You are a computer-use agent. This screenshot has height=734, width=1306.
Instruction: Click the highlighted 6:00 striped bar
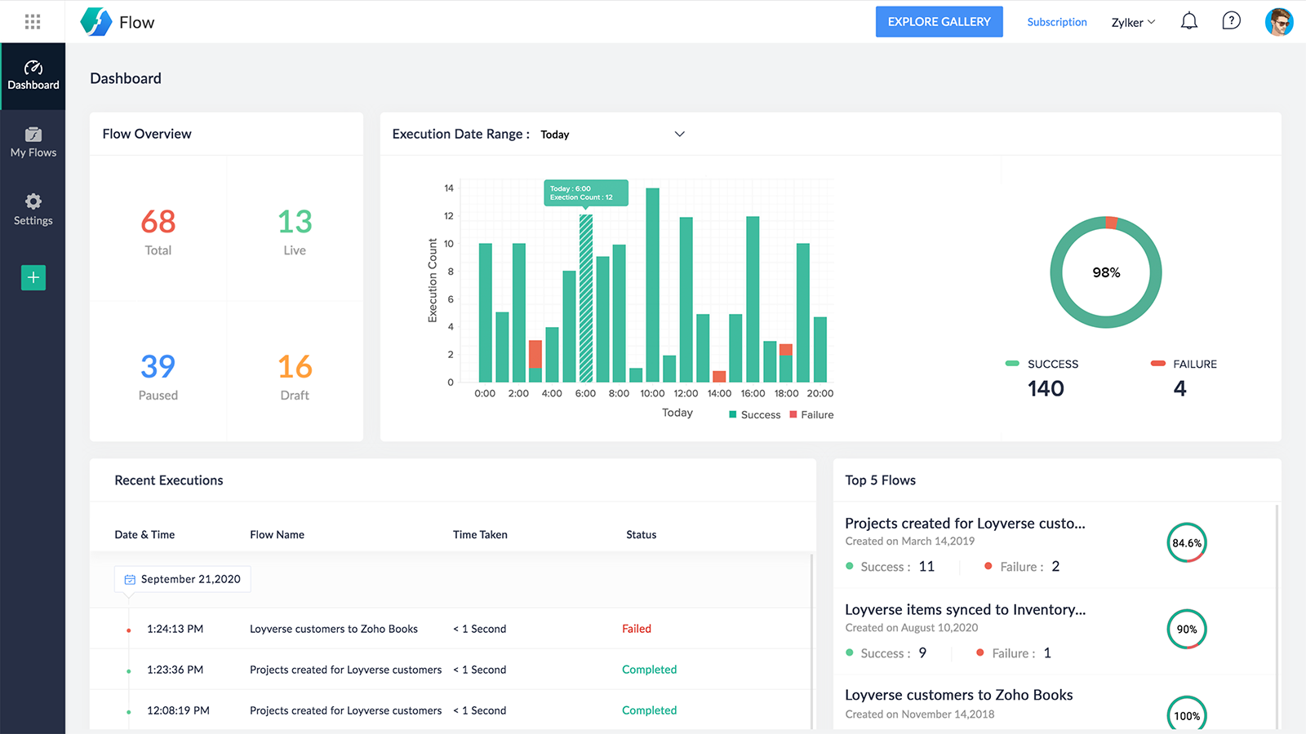[x=586, y=298]
